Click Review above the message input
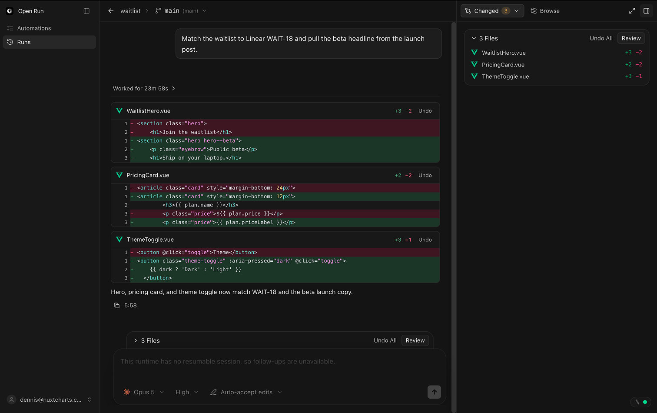The width and height of the screenshot is (657, 413). 415,340
